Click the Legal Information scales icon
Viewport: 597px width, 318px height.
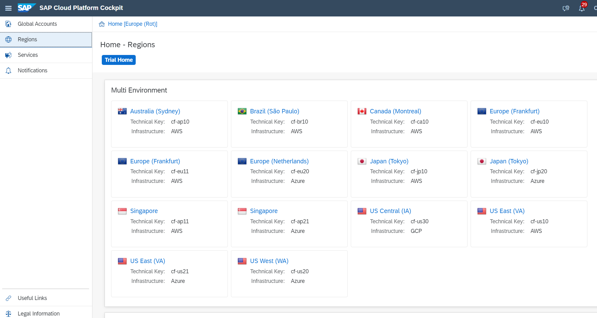coord(8,314)
